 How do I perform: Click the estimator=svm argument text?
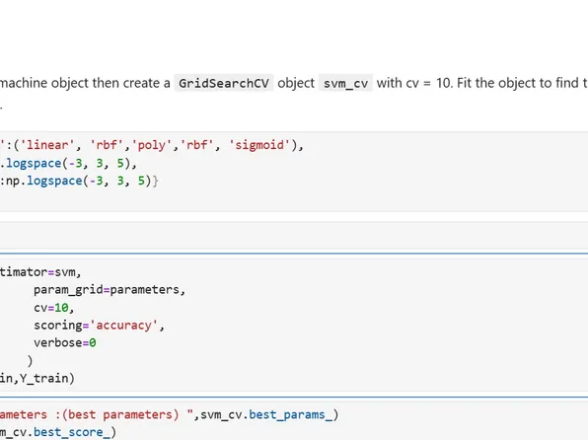tap(40, 272)
